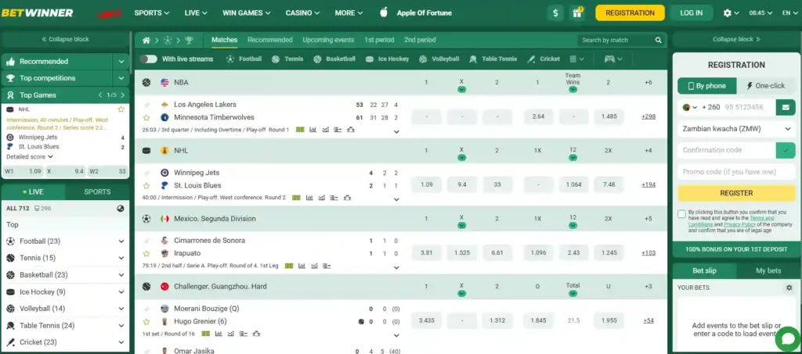This screenshot has height=354, width=802.
Task: Open the settings gear menu
Action: tap(731, 13)
